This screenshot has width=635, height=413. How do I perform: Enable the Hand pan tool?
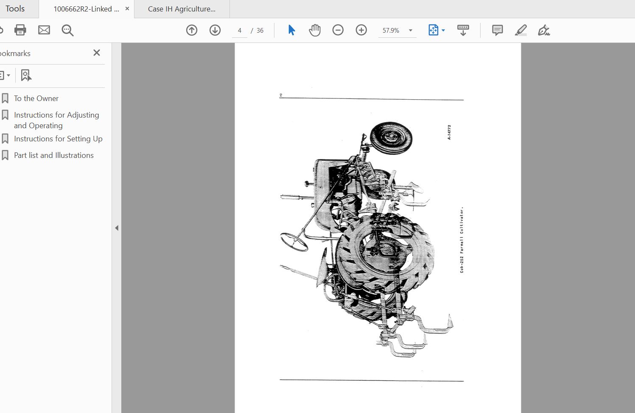pyautogui.click(x=315, y=30)
